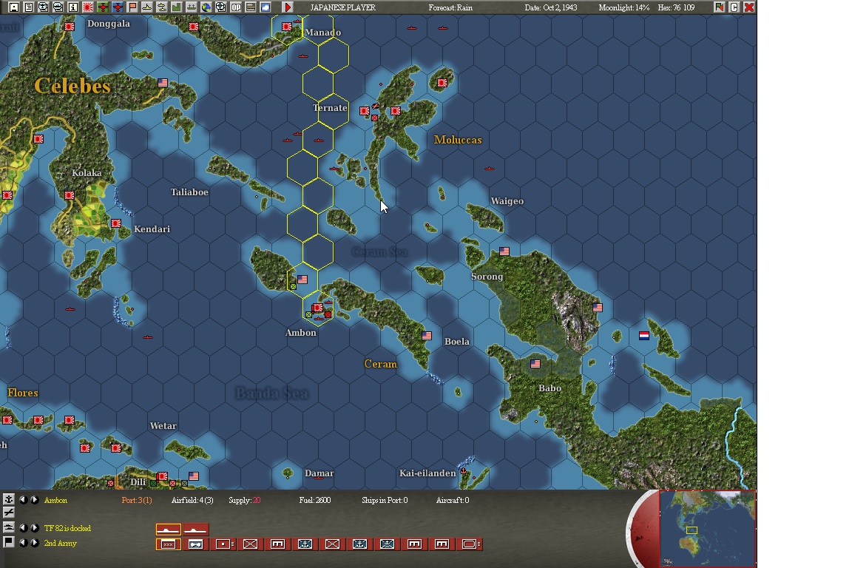Click the US flag above Sorong
852x568 pixels.
coord(504,251)
